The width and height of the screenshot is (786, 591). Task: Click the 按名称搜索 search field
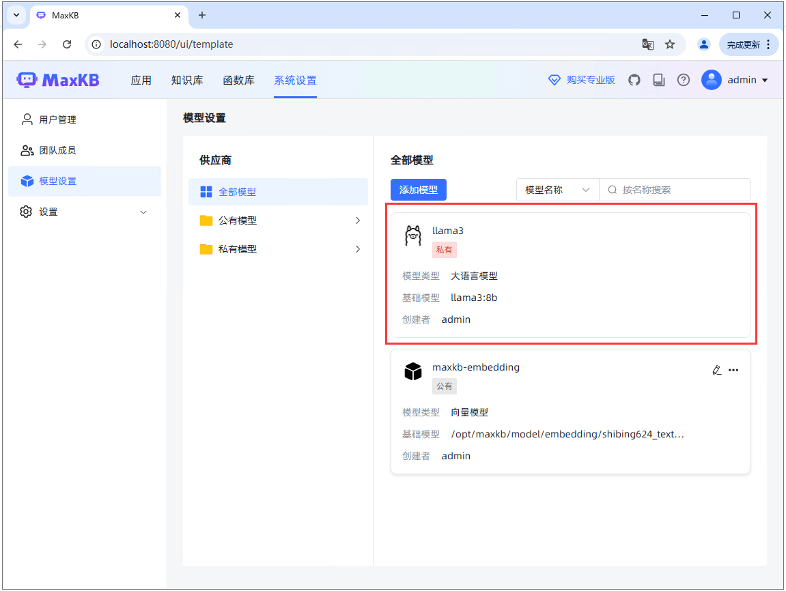click(675, 190)
